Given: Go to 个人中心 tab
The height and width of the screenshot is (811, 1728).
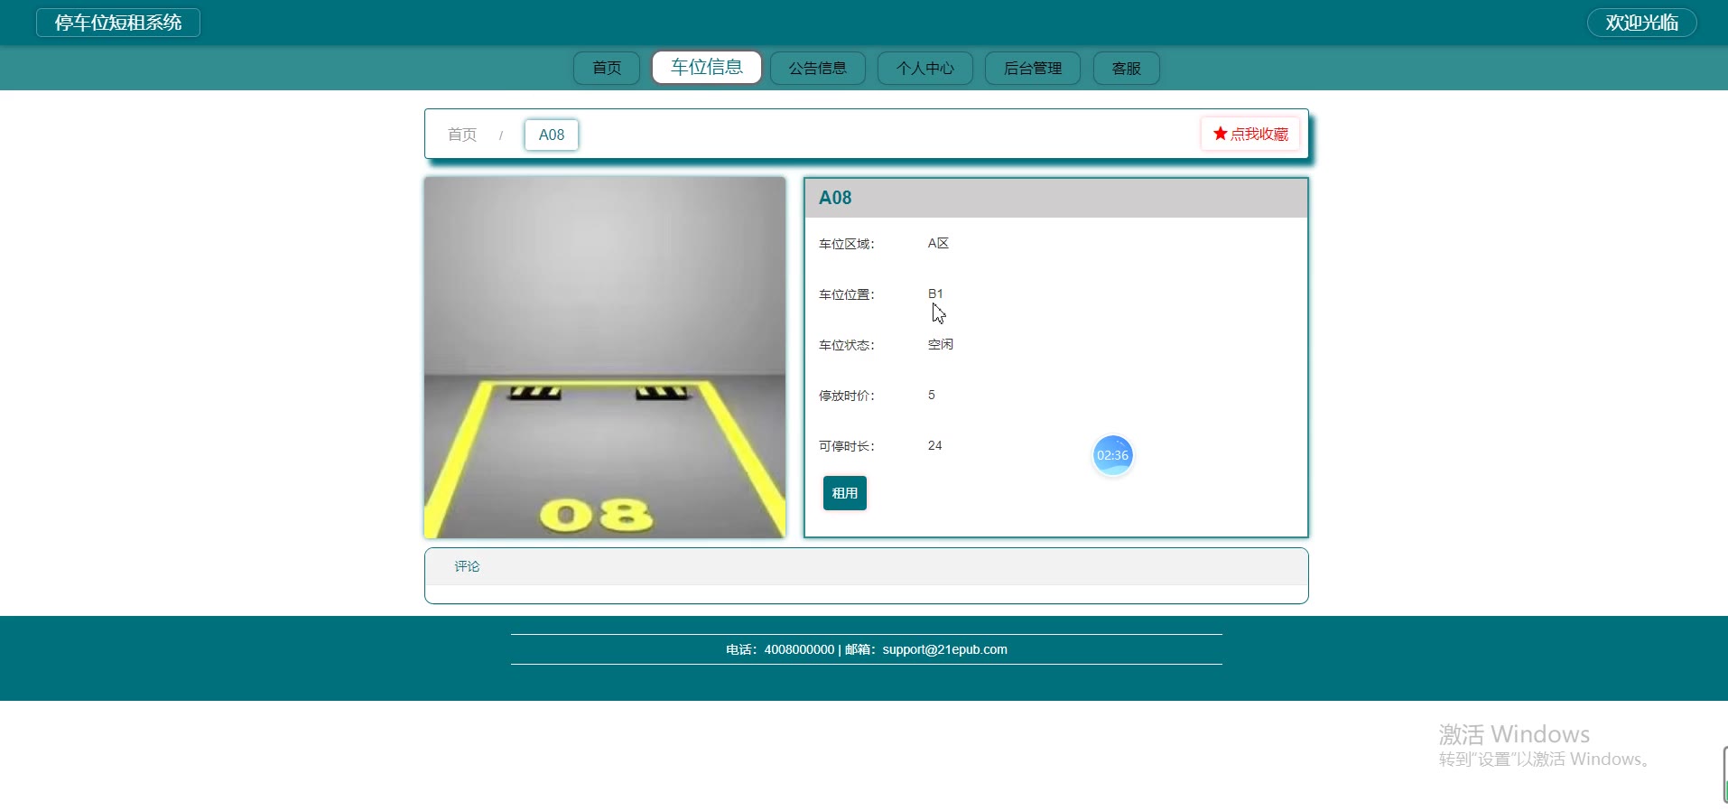Looking at the screenshot, I should [925, 68].
